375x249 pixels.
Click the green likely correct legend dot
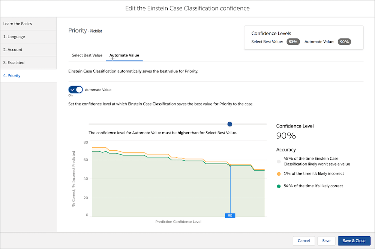(279, 186)
